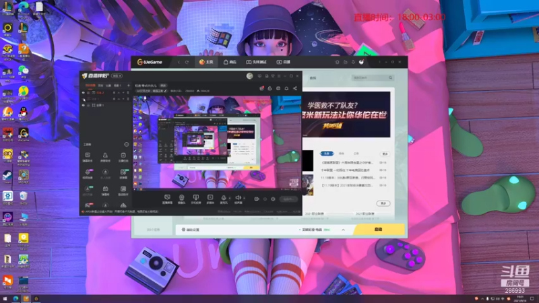Click the Douyu companion mode pill beside the logo

point(117,75)
